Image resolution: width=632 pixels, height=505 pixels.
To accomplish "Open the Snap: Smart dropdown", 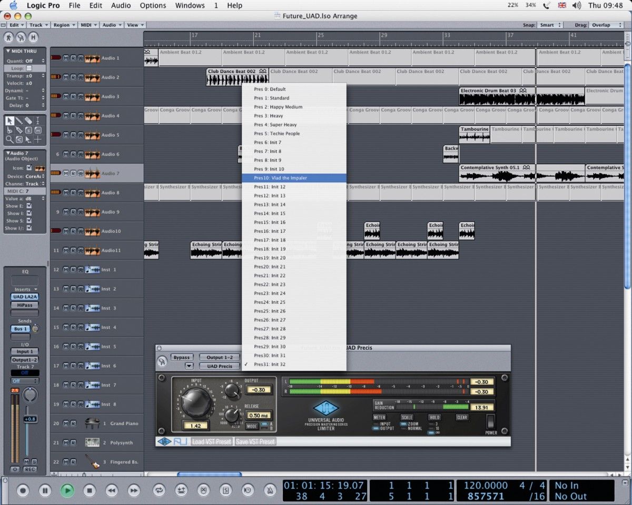I will pos(551,25).
